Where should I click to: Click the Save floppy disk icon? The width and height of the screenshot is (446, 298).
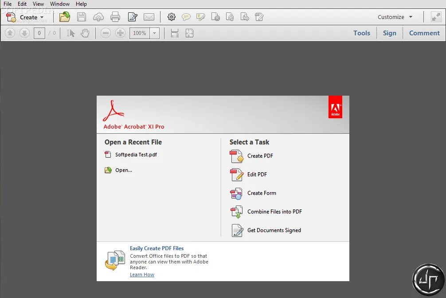point(81,17)
